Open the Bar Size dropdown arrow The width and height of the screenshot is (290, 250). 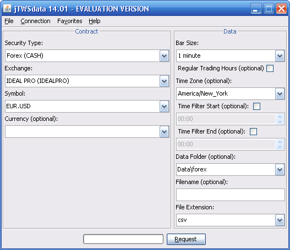(x=280, y=55)
